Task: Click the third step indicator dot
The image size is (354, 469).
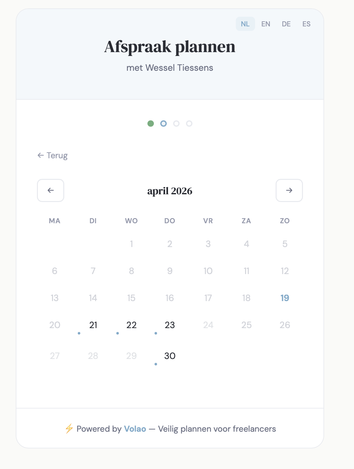Action: coord(176,124)
